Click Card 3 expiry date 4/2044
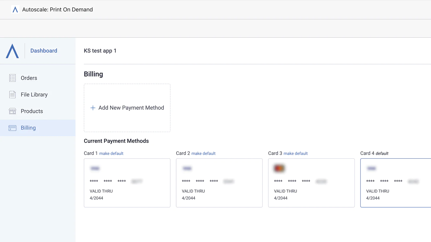This screenshot has width=431, height=242. click(281, 198)
